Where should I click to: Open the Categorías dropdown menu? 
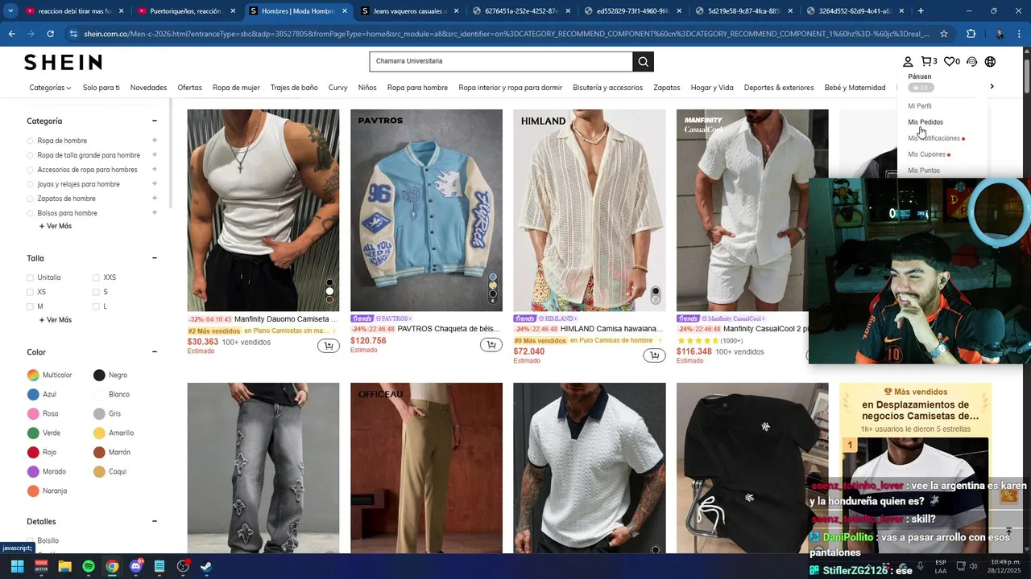tap(50, 88)
